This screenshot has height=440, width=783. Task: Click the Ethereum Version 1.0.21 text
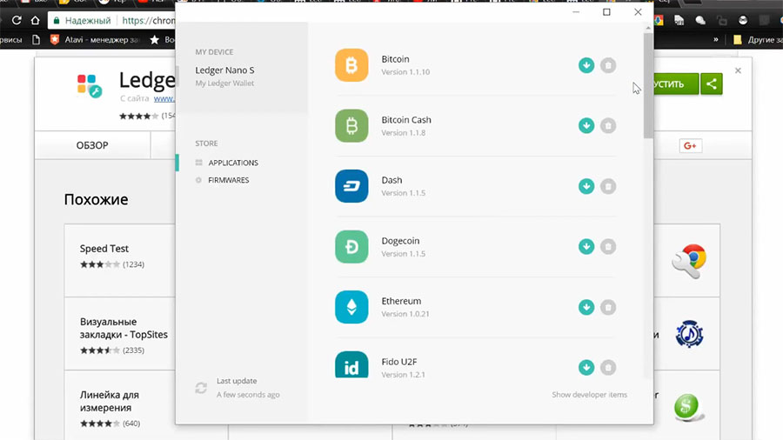coord(405,314)
